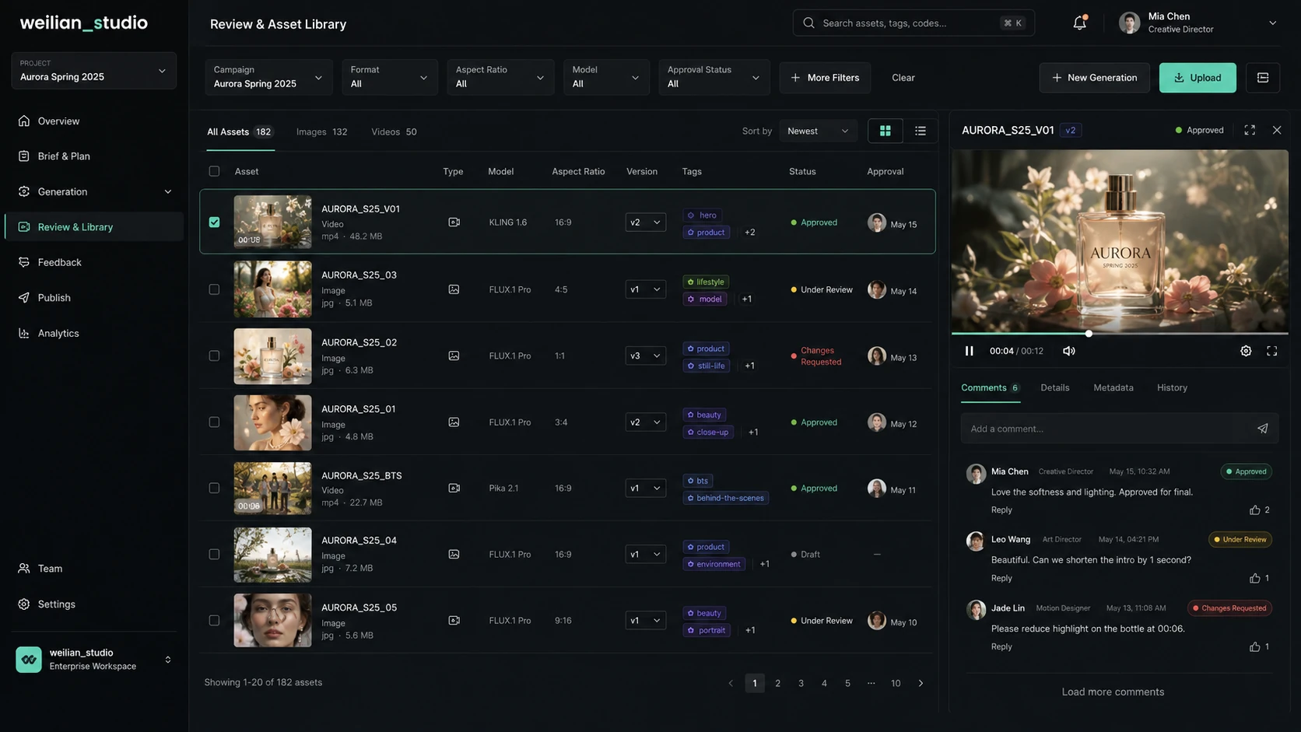Click the New Generation button
The height and width of the screenshot is (732, 1301).
click(x=1094, y=78)
